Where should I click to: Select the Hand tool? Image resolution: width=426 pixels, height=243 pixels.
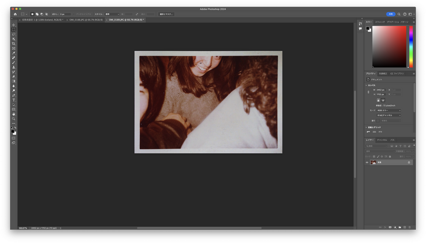pos(14,114)
